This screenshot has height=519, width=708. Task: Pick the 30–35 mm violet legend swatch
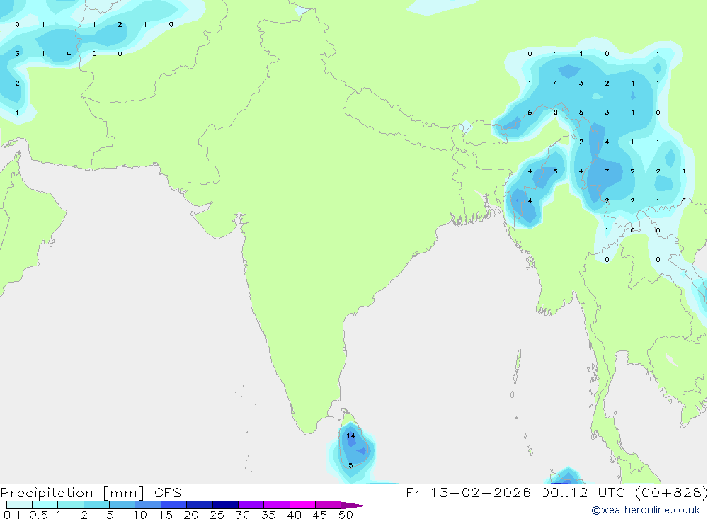(x=251, y=505)
